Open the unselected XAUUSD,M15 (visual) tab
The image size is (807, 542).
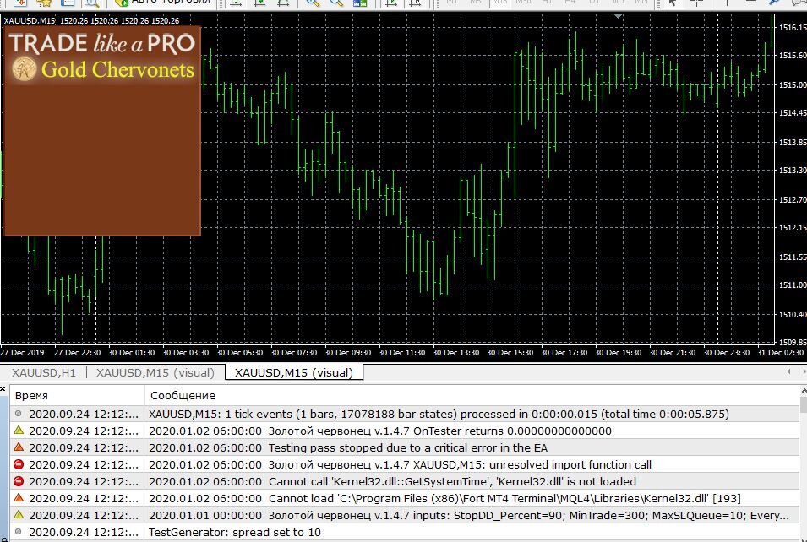pyautogui.click(x=155, y=373)
